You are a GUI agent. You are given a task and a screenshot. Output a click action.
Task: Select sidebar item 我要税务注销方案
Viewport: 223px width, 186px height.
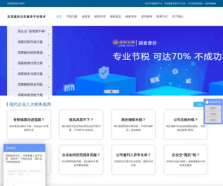coord(30,74)
